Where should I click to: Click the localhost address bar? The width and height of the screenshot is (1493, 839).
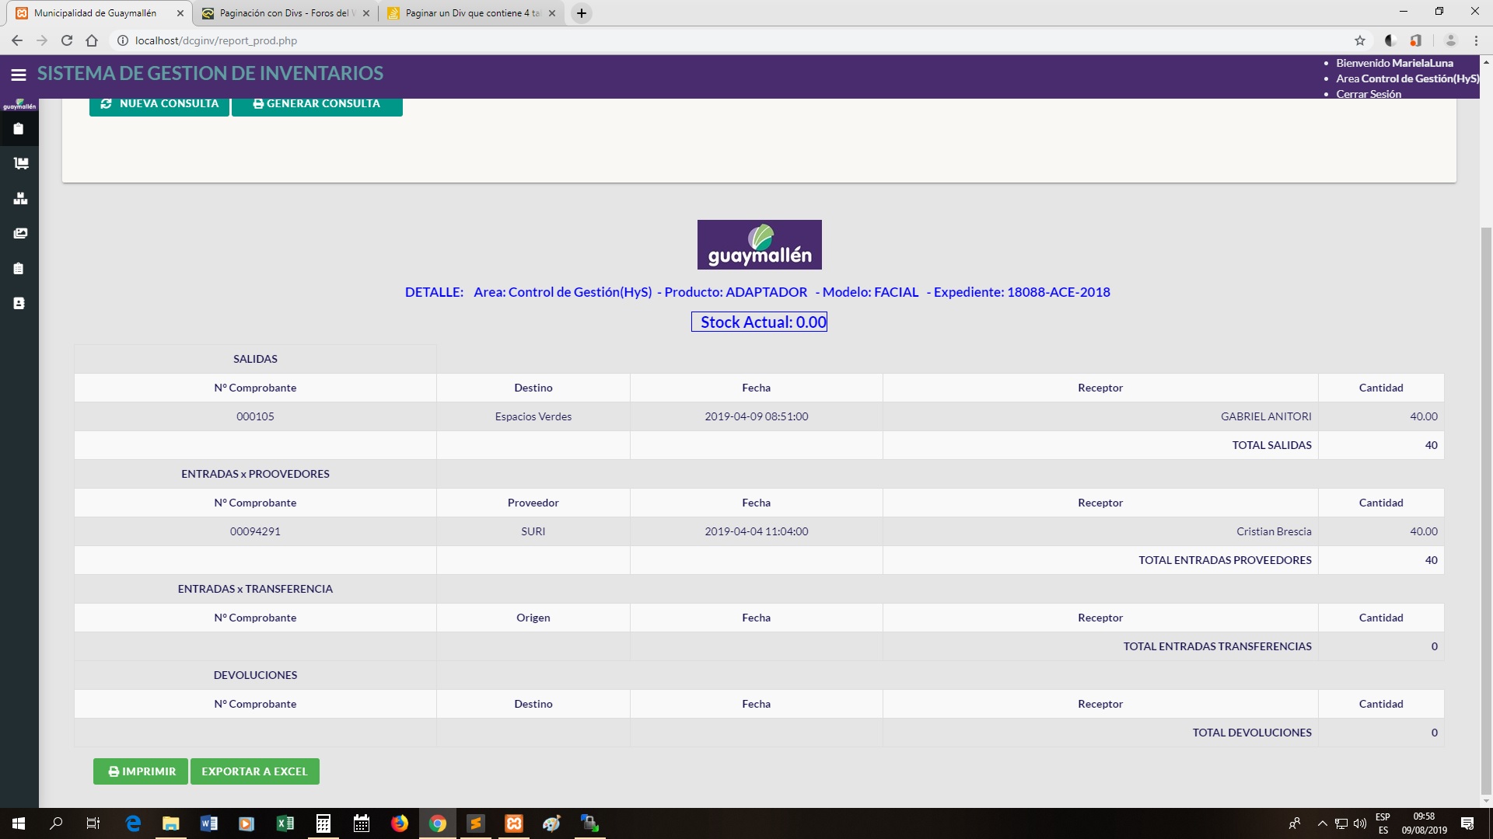coord(731,40)
